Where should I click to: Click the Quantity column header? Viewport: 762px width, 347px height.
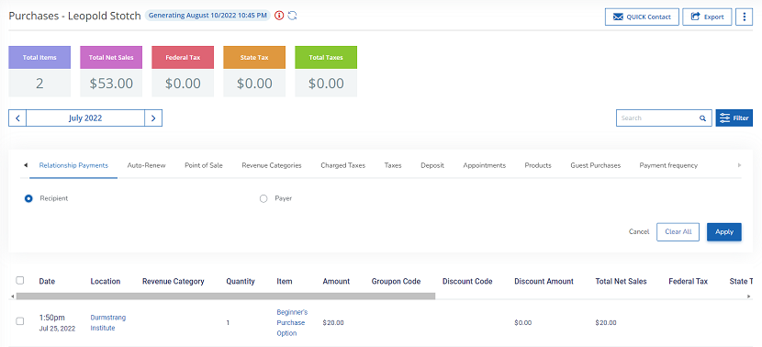(241, 282)
